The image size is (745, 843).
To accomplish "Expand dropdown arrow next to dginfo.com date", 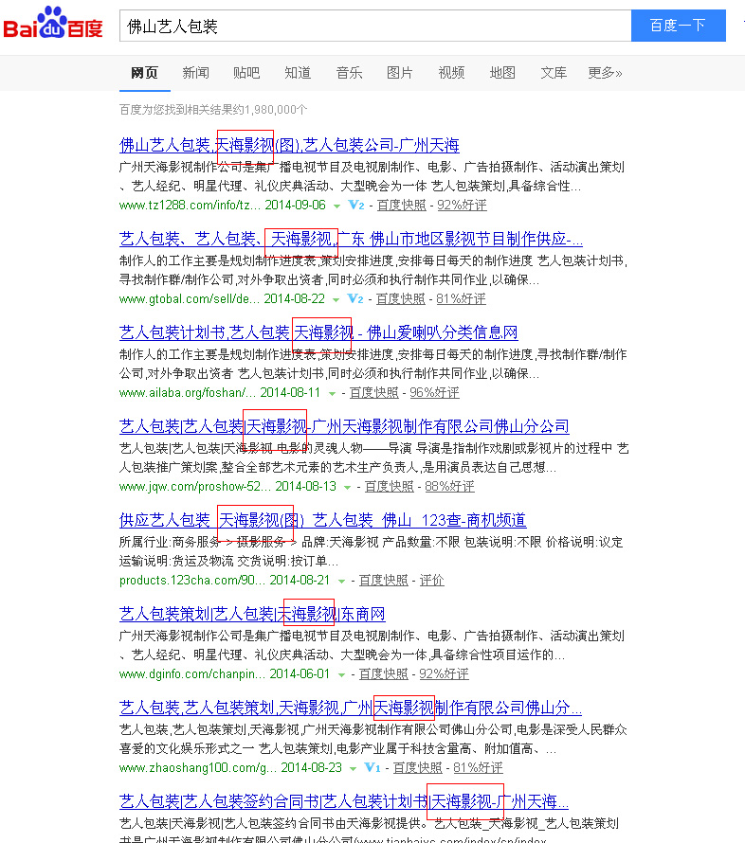I will (341, 674).
